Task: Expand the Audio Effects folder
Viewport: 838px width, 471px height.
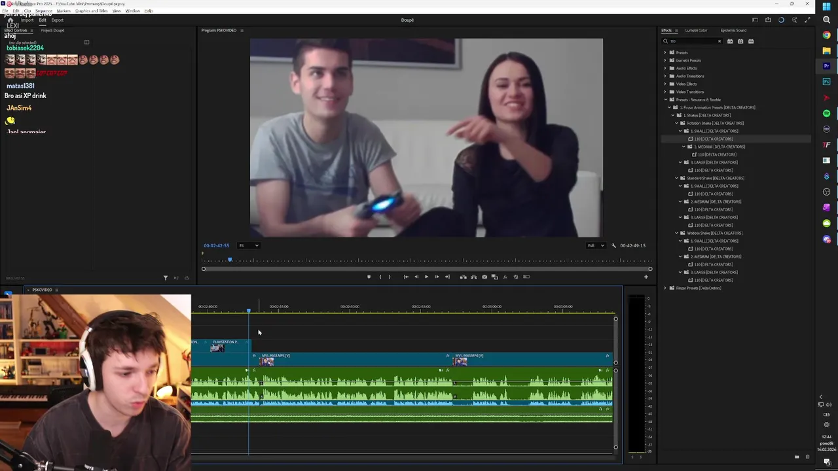Action: click(x=665, y=68)
